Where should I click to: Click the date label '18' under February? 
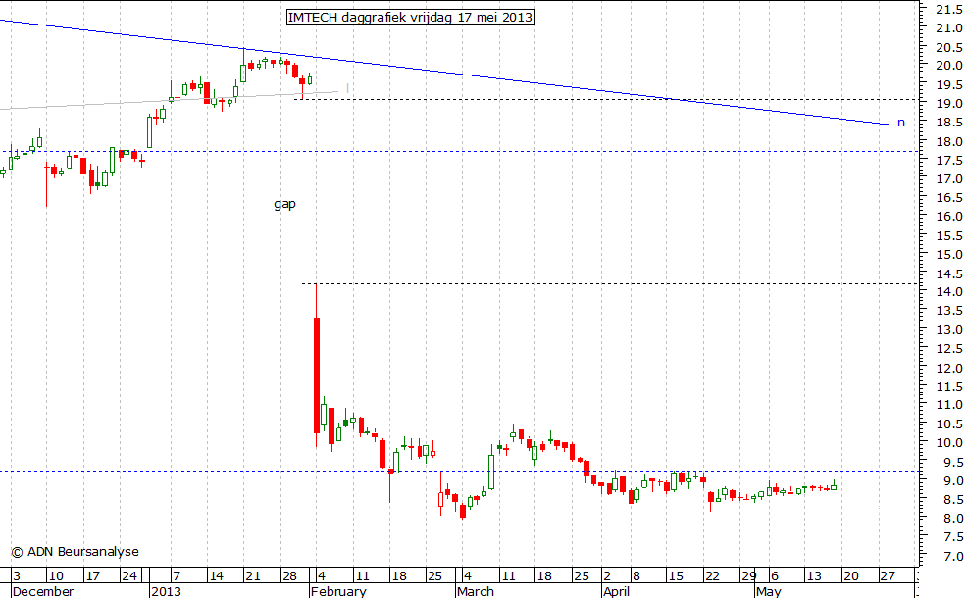click(x=399, y=576)
